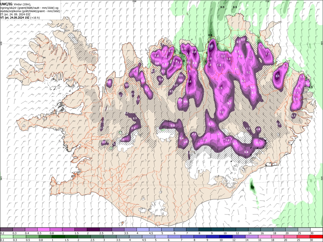Click the 'slydda/snjókoma' legend description line
Screen dimensions: 323x242
[x=30, y=11]
